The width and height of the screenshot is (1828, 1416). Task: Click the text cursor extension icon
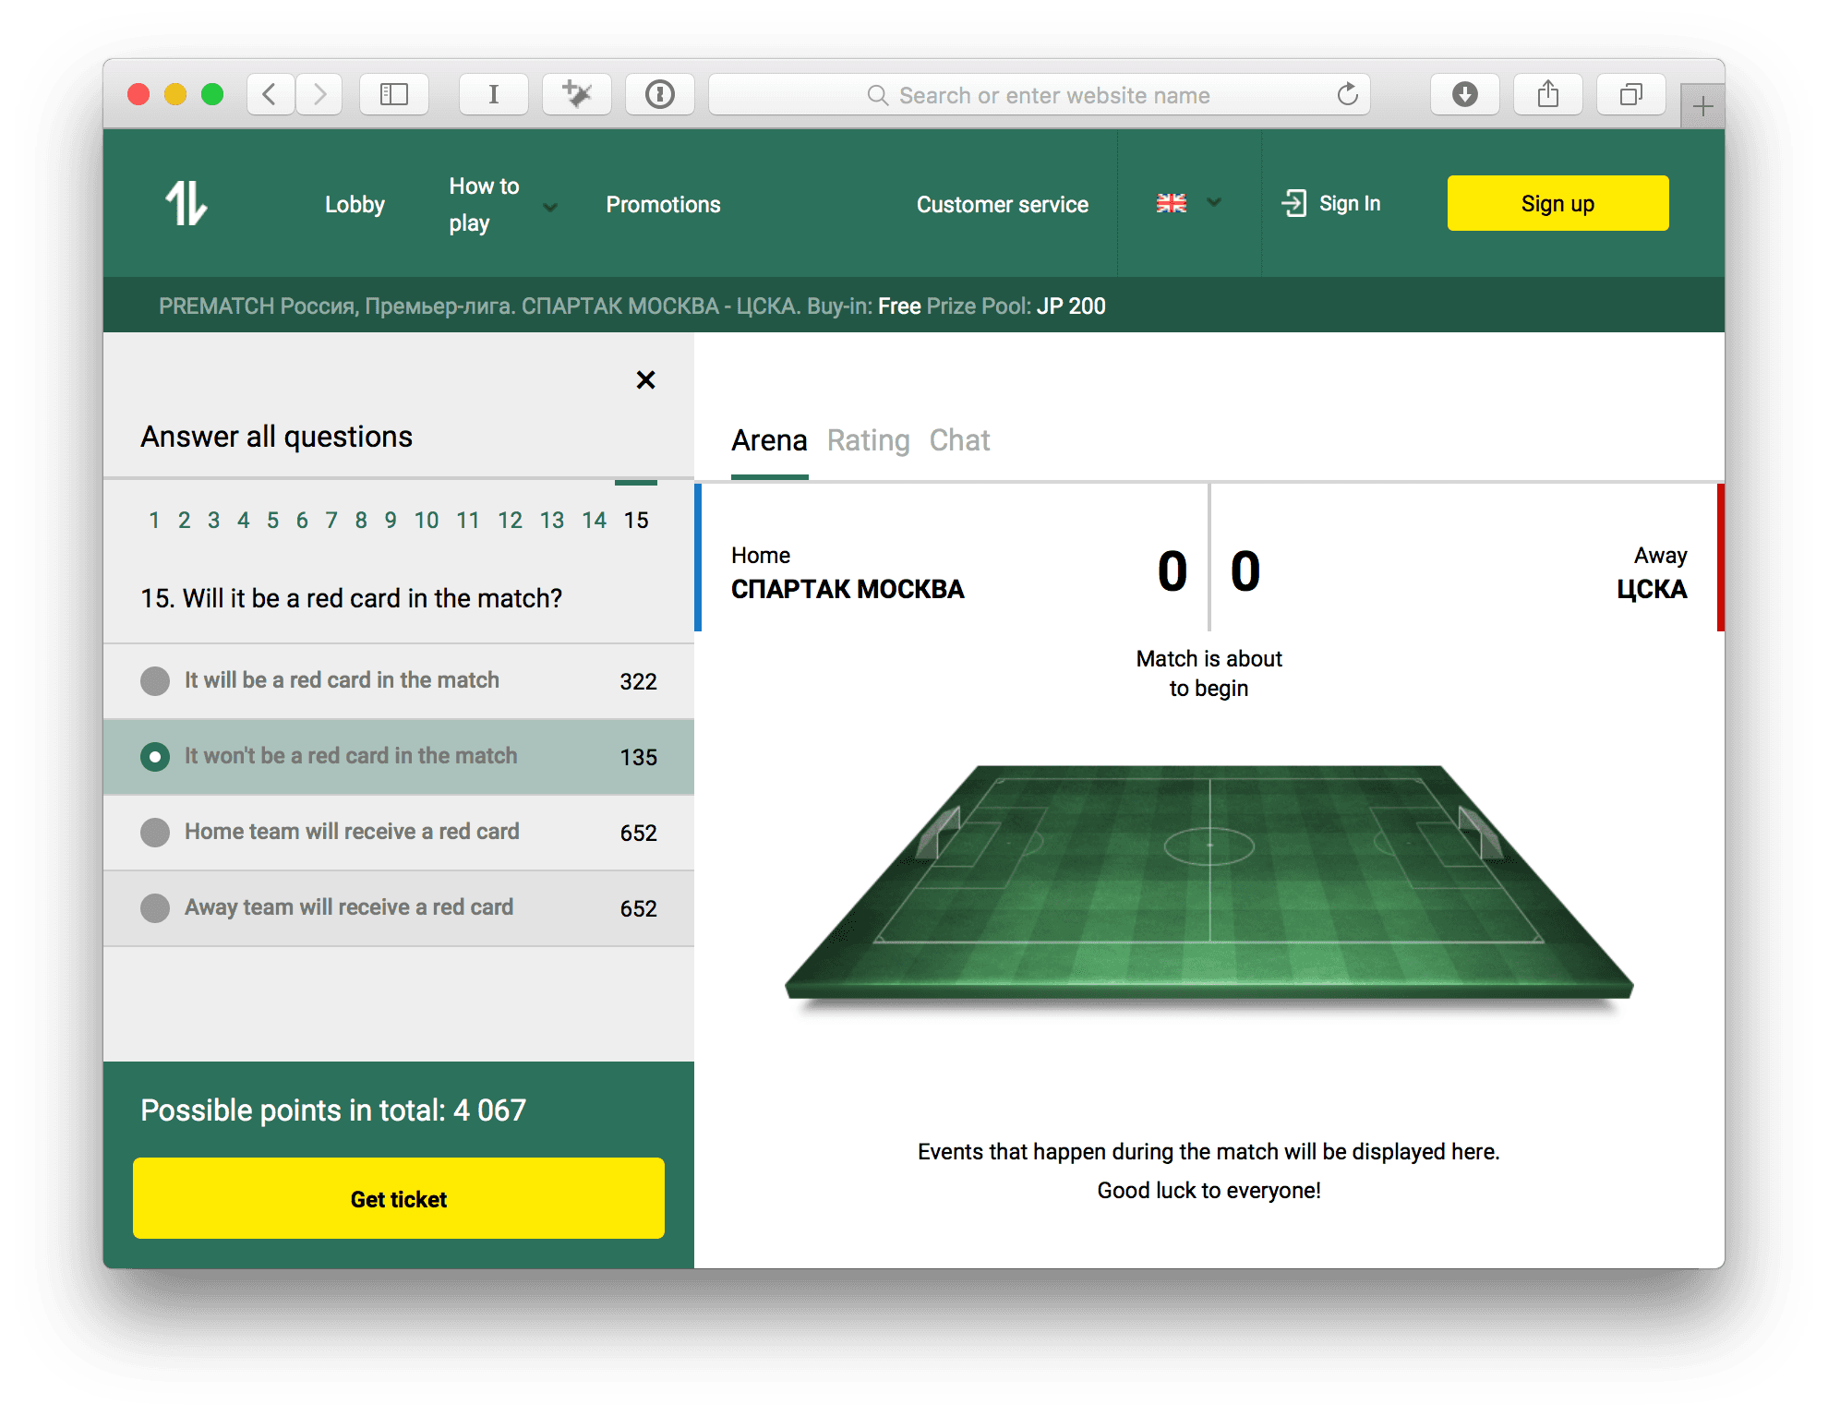point(494,94)
